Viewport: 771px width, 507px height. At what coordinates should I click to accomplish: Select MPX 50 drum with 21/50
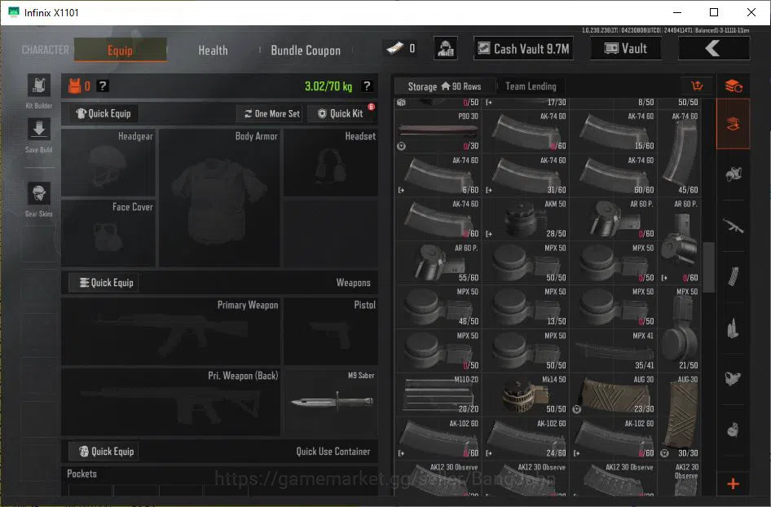click(x=680, y=328)
